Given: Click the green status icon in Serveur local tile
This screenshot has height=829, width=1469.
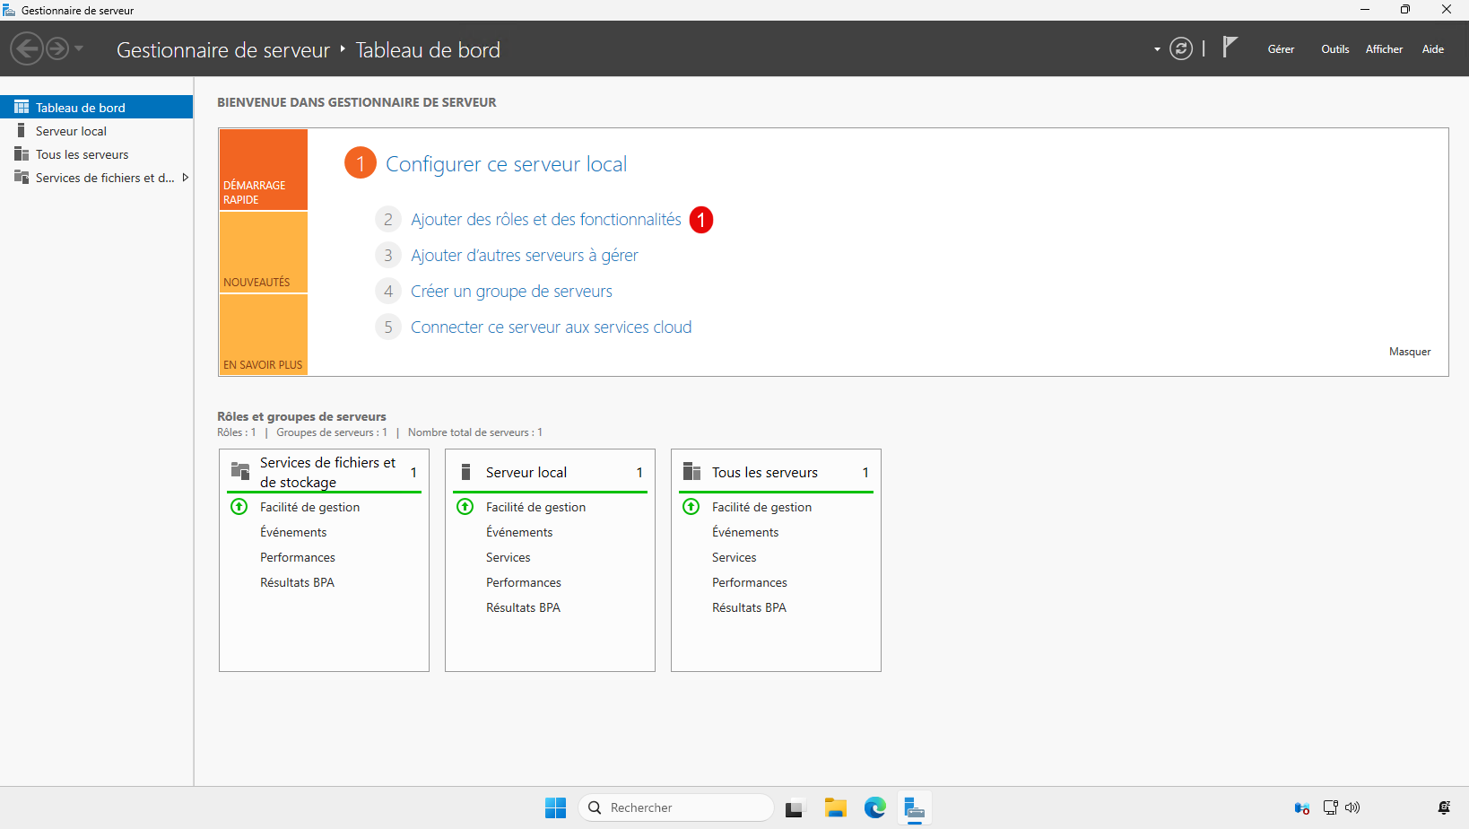Looking at the screenshot, I should [465, 507].
